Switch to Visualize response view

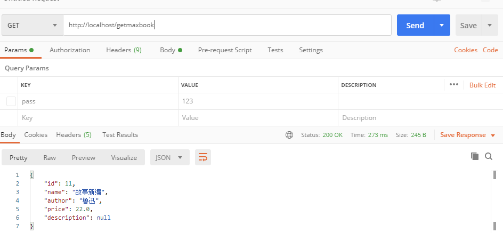124,158
